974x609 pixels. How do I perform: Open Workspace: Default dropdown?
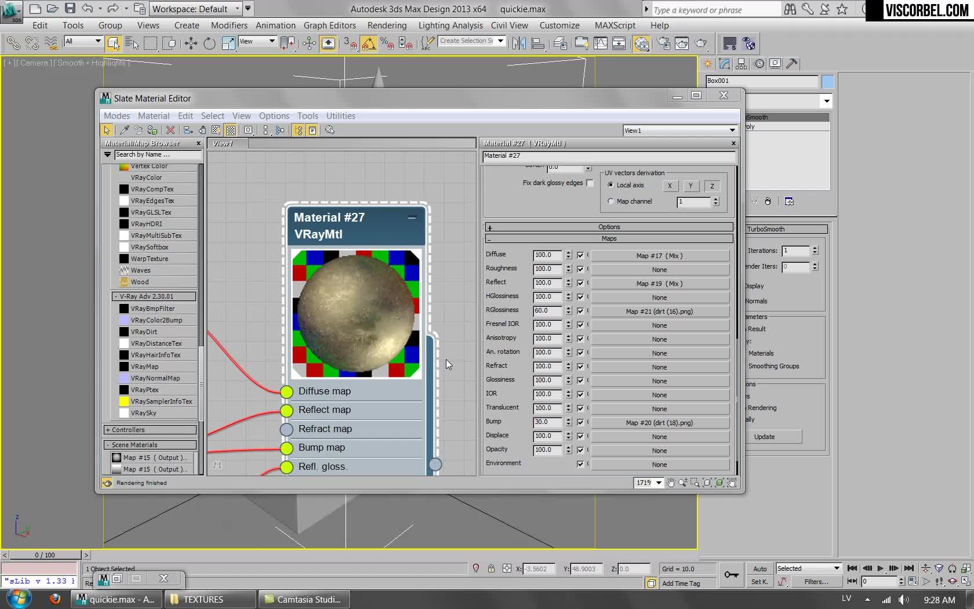coord(195,9)
